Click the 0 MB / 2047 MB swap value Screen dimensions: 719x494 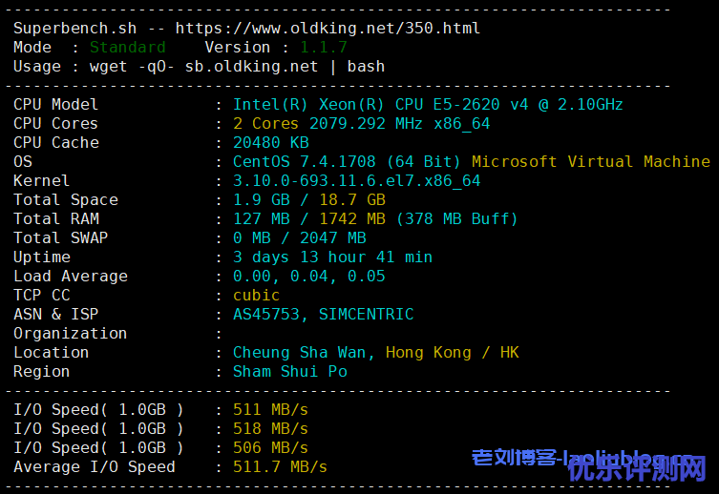tap(299, 237)
